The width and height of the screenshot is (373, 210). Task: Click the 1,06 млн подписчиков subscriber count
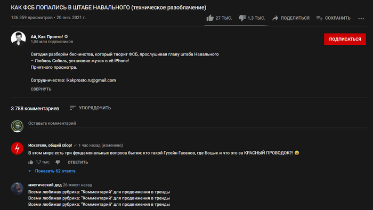[x=52, y=42]
